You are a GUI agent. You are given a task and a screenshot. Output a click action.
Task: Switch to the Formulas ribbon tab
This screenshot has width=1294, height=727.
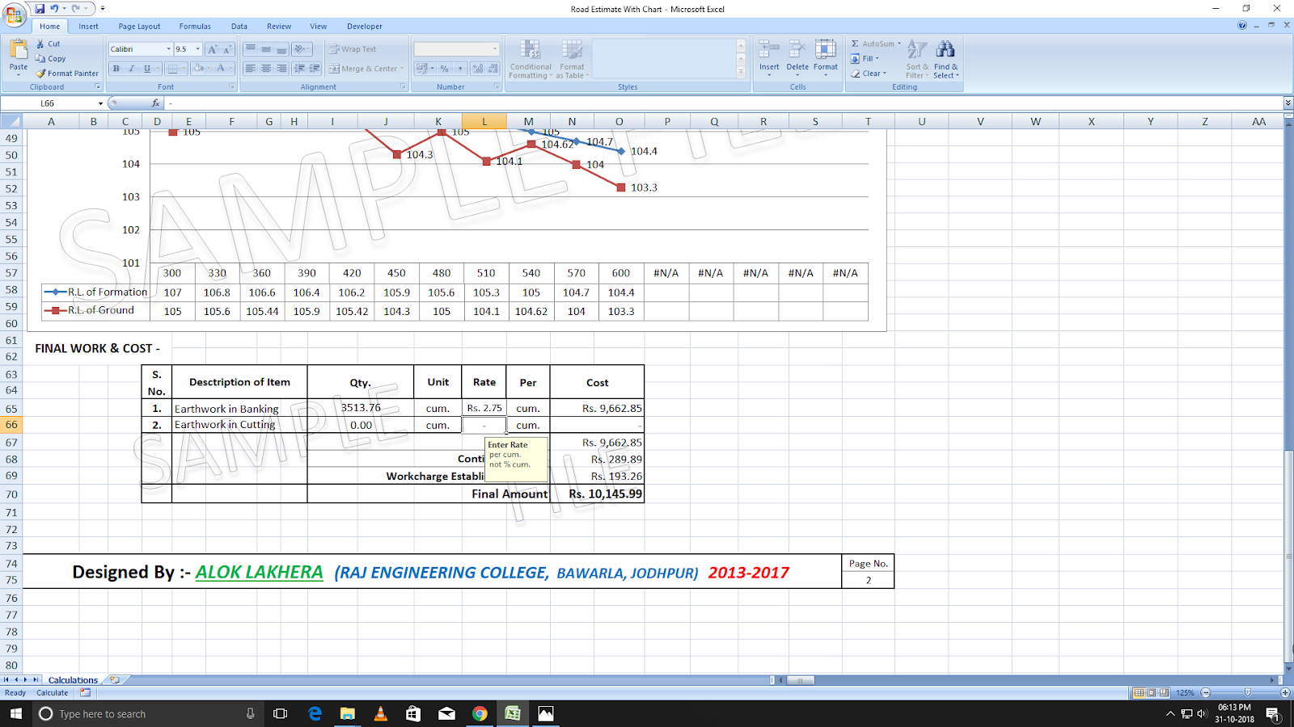(x=195, y=26)
